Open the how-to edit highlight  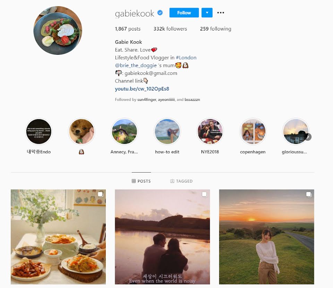[167, 132]
